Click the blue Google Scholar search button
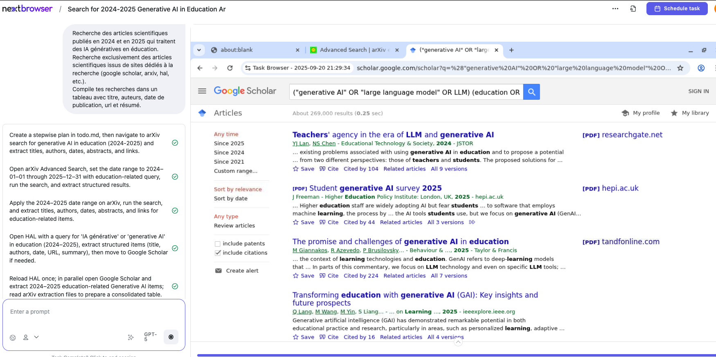This screenshot has height=357, width=716. tap(531, 92)
